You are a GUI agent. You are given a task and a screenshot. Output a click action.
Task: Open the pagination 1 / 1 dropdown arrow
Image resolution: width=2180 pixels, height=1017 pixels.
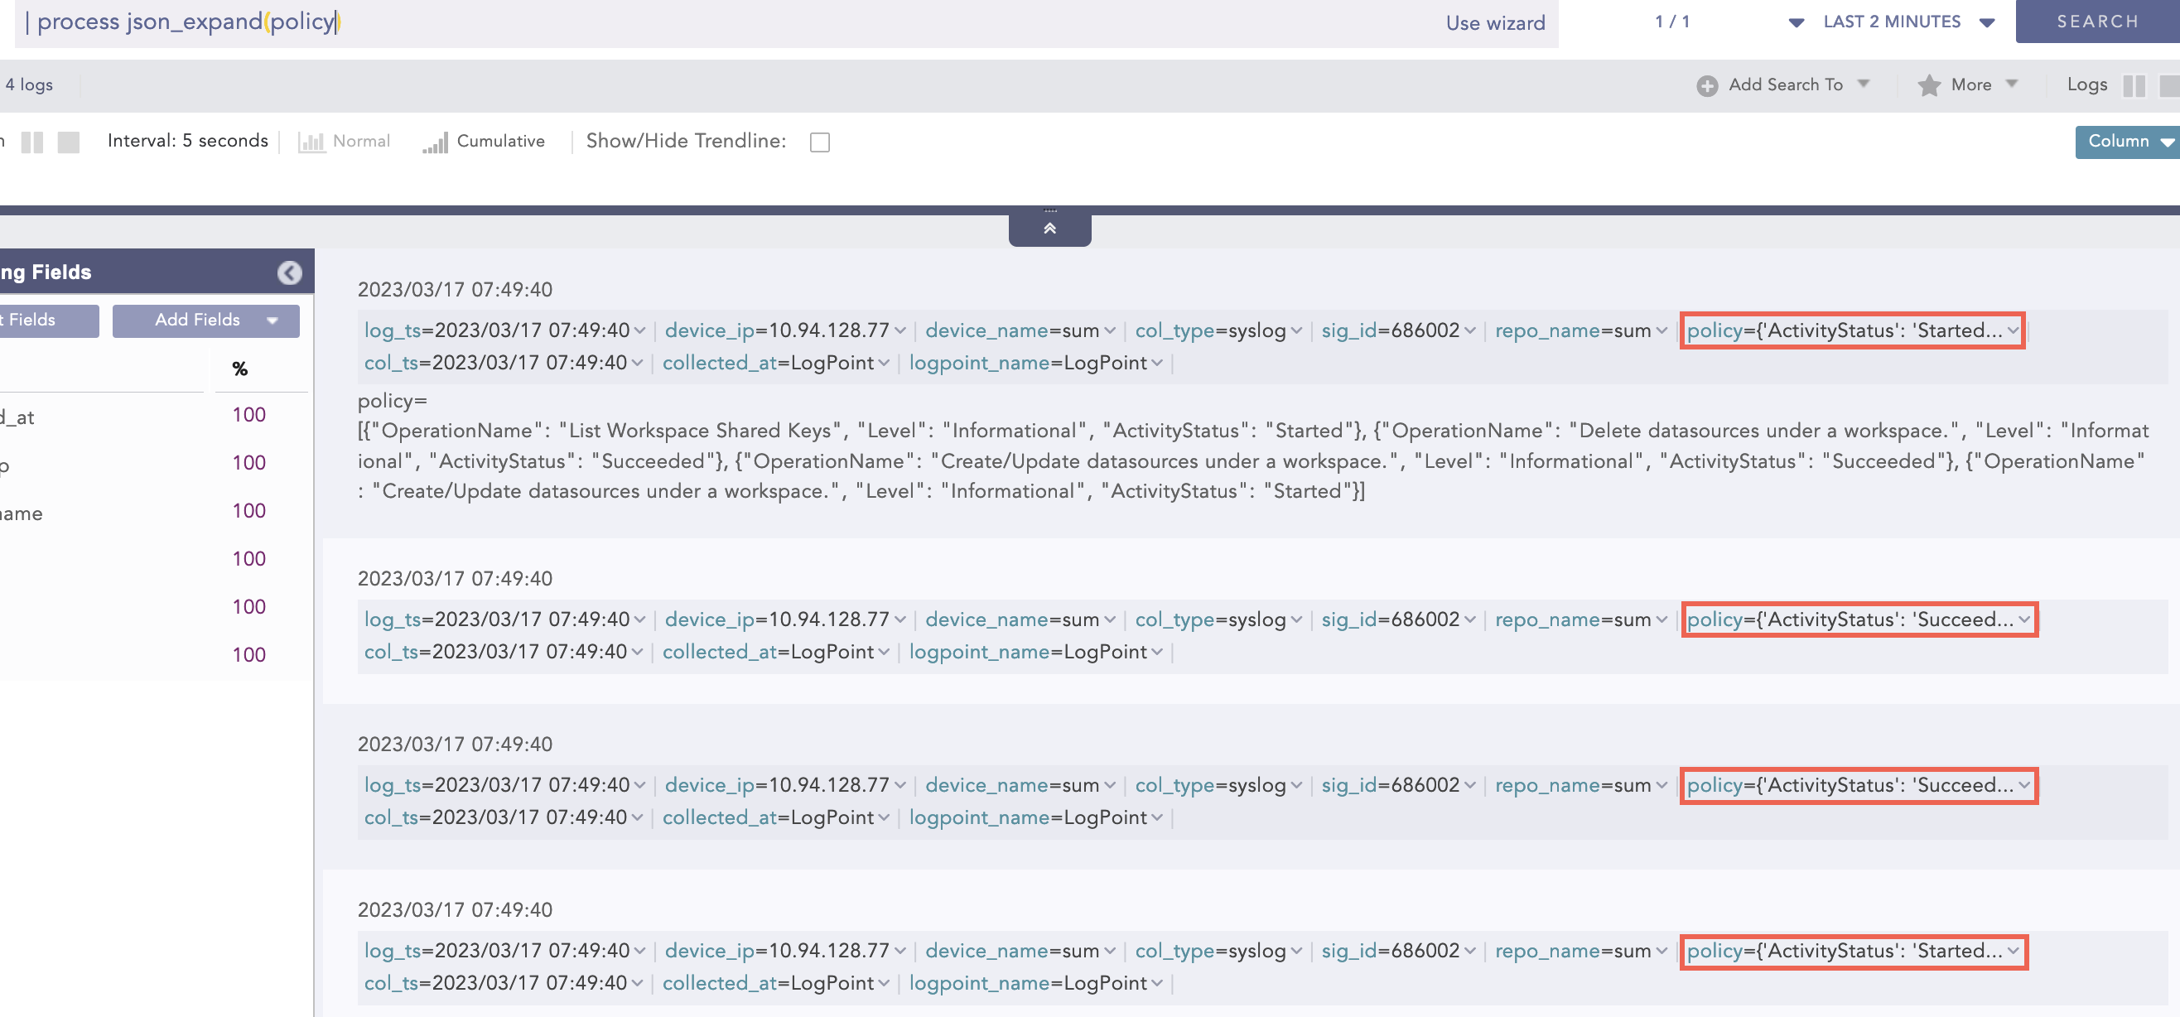click(x=1796, y=23)
